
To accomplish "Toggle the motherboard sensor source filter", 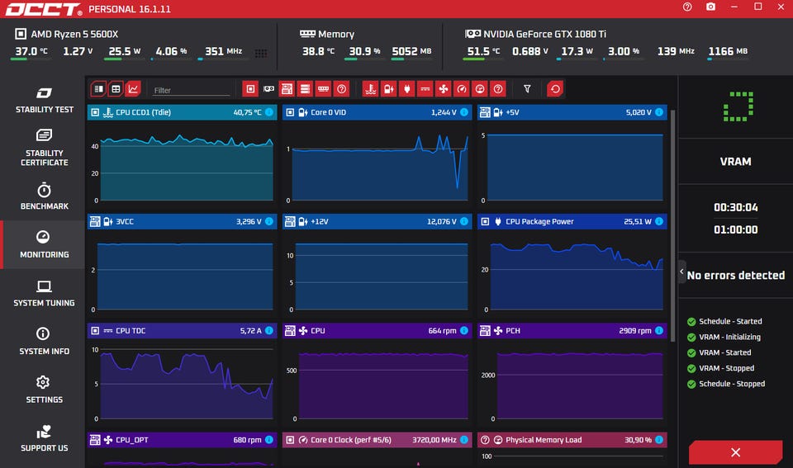I will (x=287, y=89).
